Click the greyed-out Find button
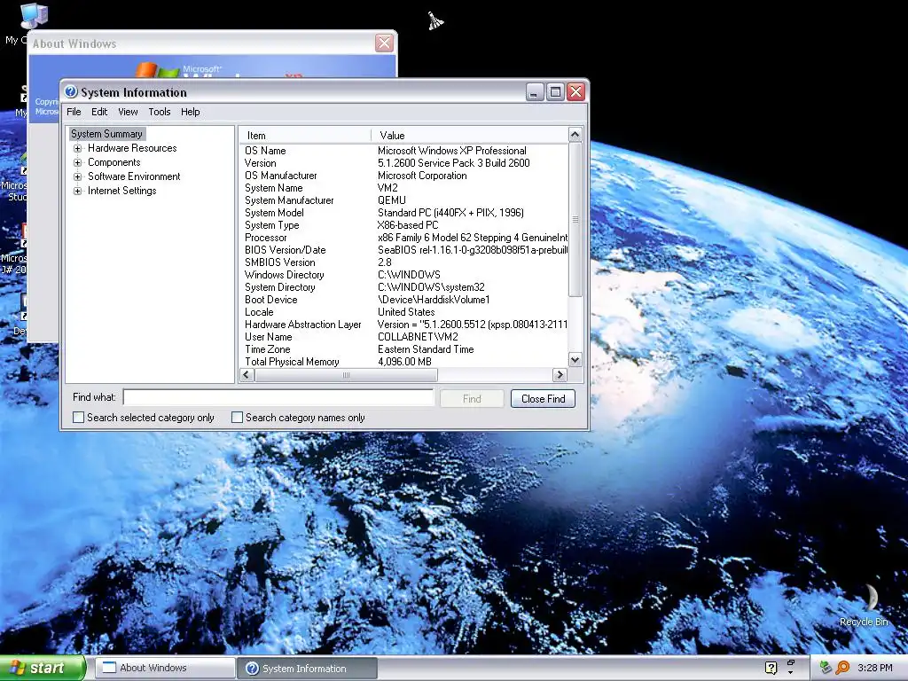Image resolution: width=908 pixels, height=681 pixels. pos(472,398)
